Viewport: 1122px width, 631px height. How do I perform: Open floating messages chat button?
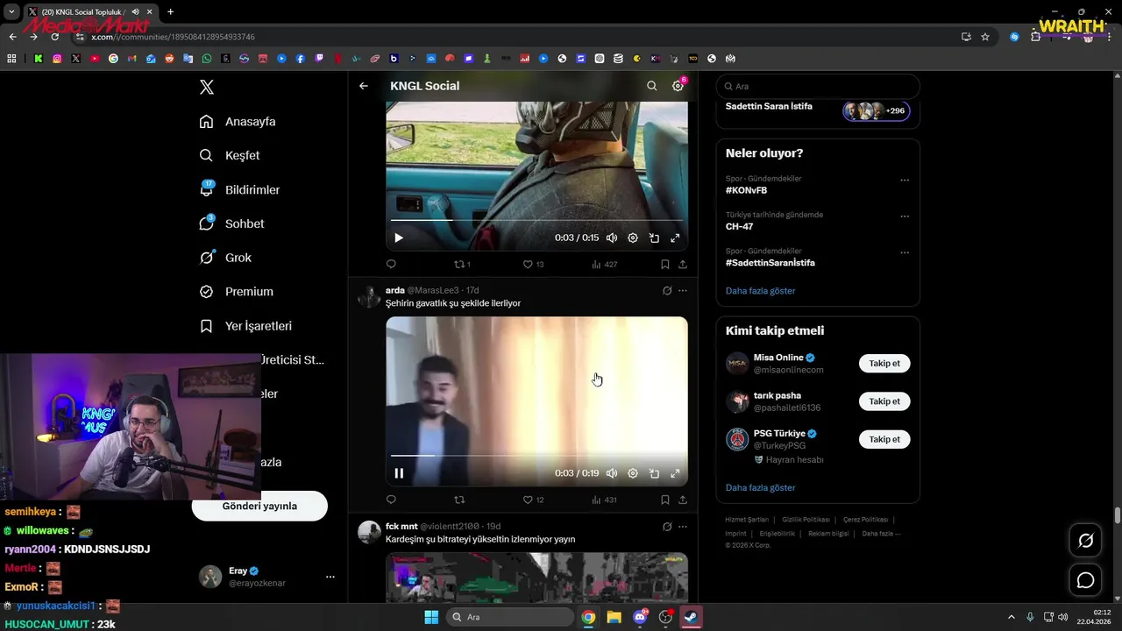[x=1085, y=580]
